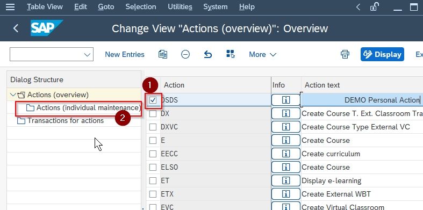
Task: Open info for action EVC
Action: coord(286,206)
